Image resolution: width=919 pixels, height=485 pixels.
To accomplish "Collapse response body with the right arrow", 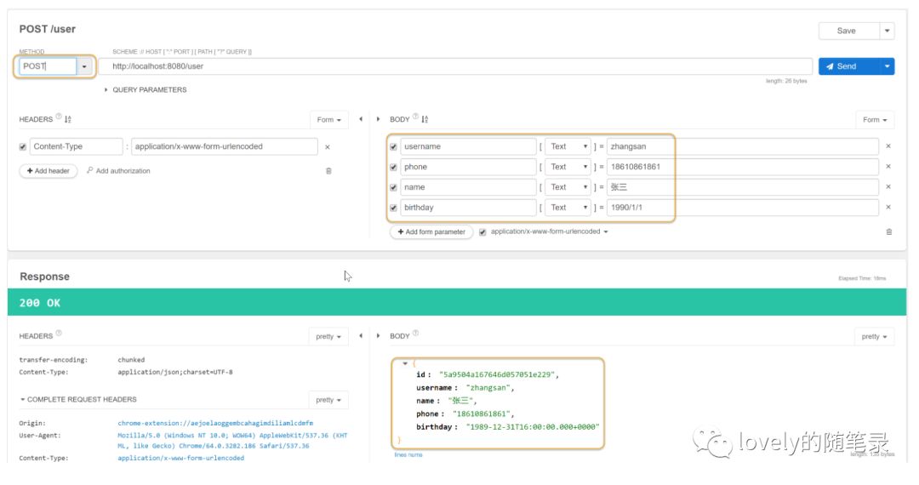I will [378, 335].
